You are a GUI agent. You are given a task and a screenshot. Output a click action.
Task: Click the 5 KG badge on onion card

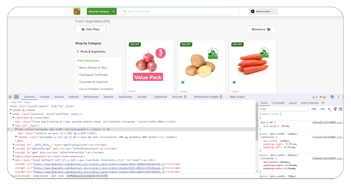click(161, 53)
